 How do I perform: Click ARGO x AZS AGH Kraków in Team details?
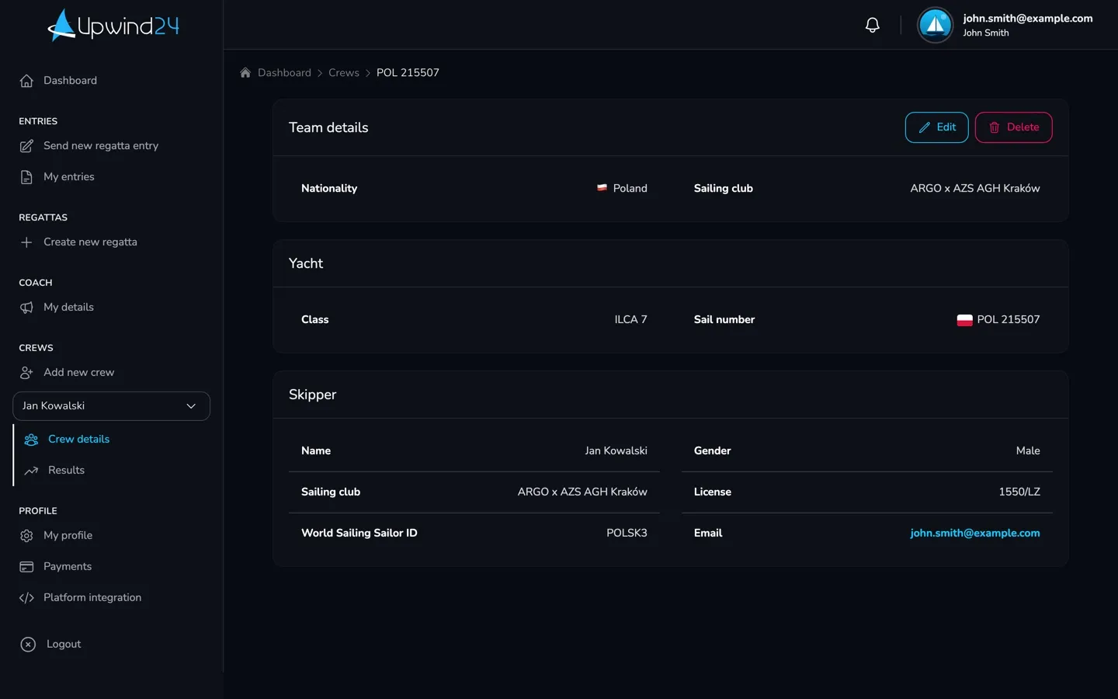[975, 188]
